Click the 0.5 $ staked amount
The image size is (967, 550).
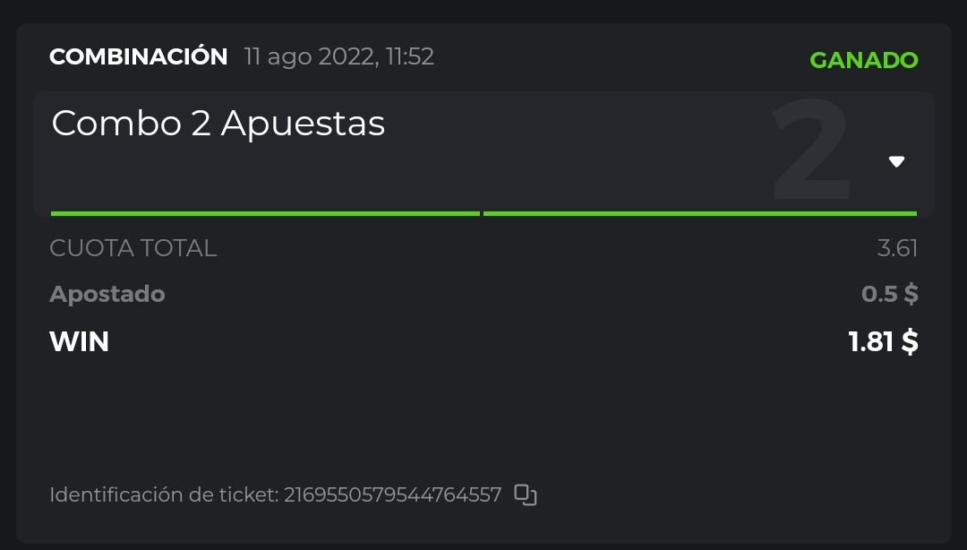(x=889, y=294)
